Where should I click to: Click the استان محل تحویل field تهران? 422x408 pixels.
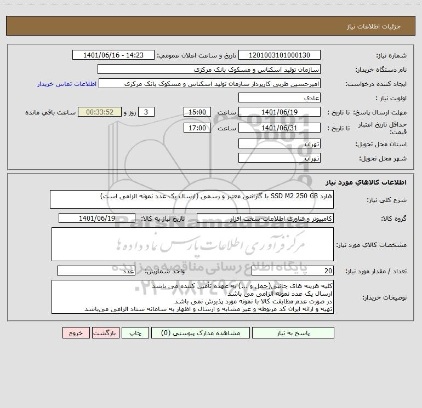pos(280,143)
